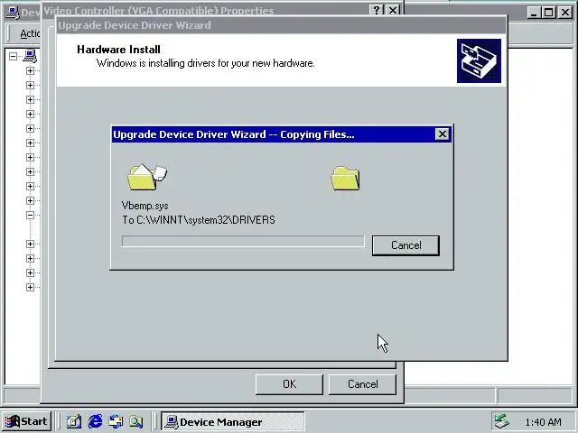Collapse the expanded device category minus box
Image resolution: width=578 pixels, height=433 pixels.
point(30,215)
